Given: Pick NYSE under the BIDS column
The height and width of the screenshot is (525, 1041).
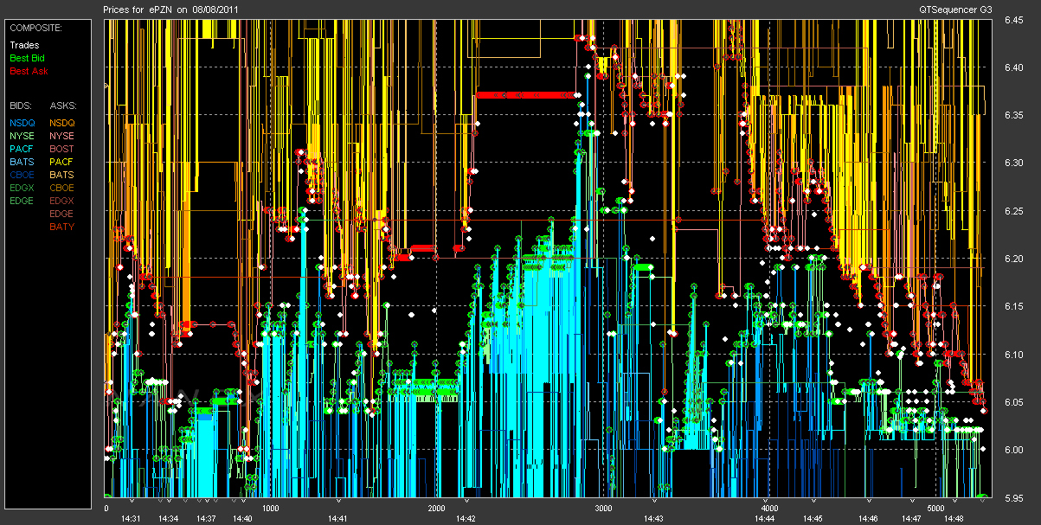Looking at the screenshot, I should 22,136.
